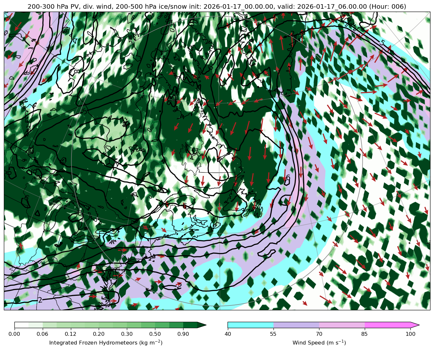The height and width of the screenshot is (350, 434).
Task: Click the dark green arrow tip of hydrometeor colorbar
Action: (x=202, y=325)
